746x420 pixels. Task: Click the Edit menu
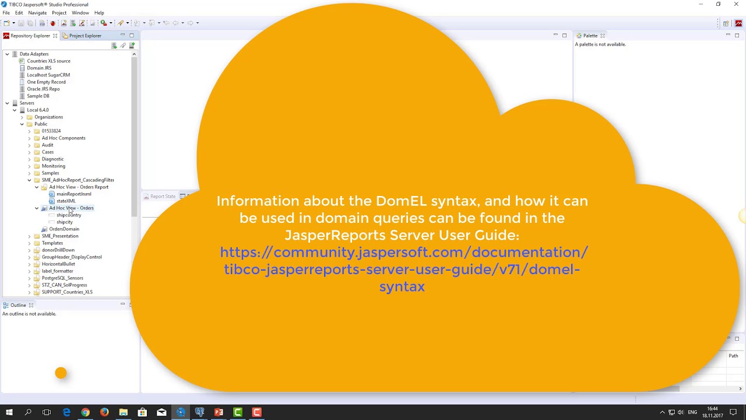19,13
